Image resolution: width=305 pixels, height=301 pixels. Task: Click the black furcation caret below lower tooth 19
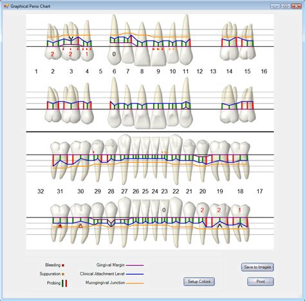coord(219,225)
